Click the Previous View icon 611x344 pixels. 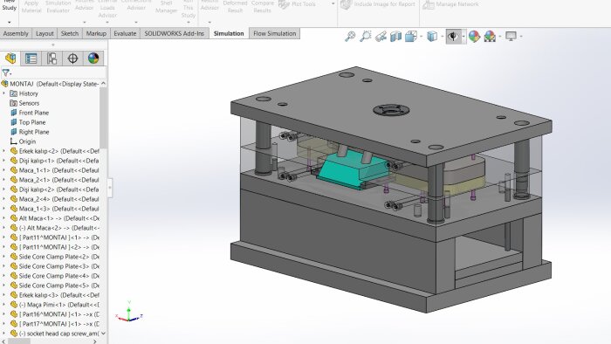(381, 36)
